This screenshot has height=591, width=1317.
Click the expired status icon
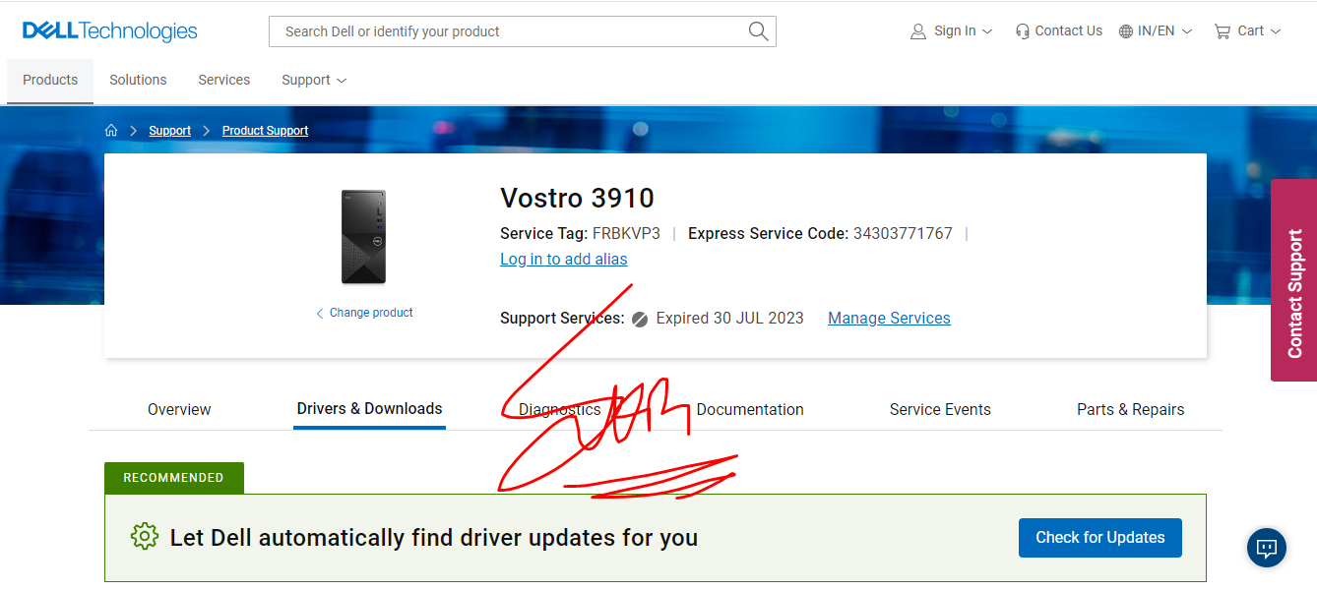click(x=640, y=319)
